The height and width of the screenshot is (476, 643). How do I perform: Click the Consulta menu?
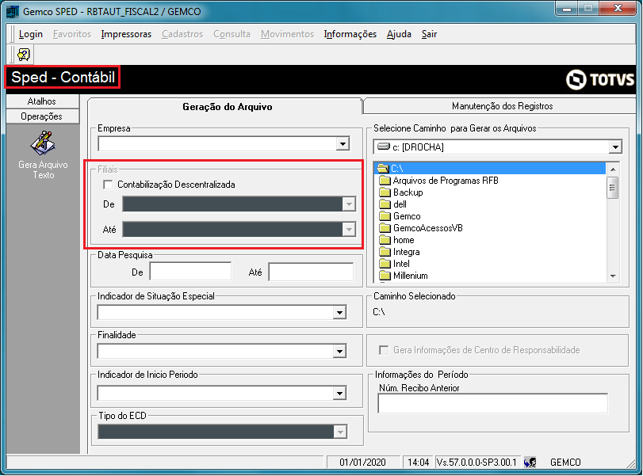(x=232, y=34)
